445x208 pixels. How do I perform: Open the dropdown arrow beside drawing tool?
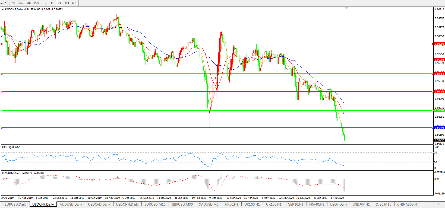[x=5, y=3]
